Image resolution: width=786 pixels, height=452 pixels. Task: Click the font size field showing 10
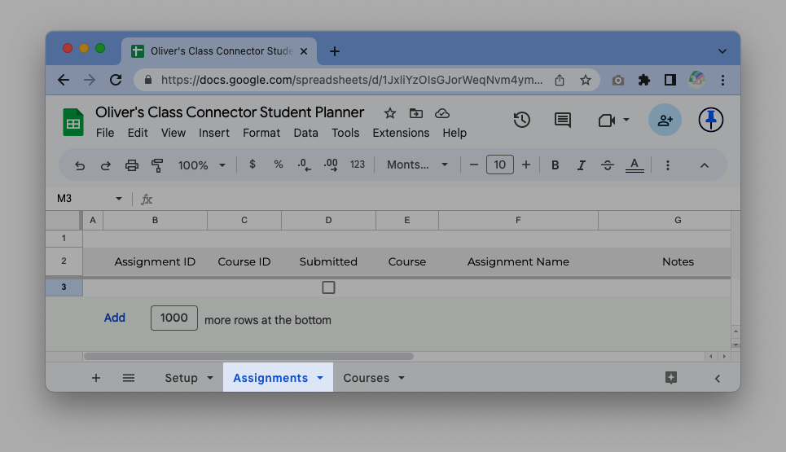(500, 165)
